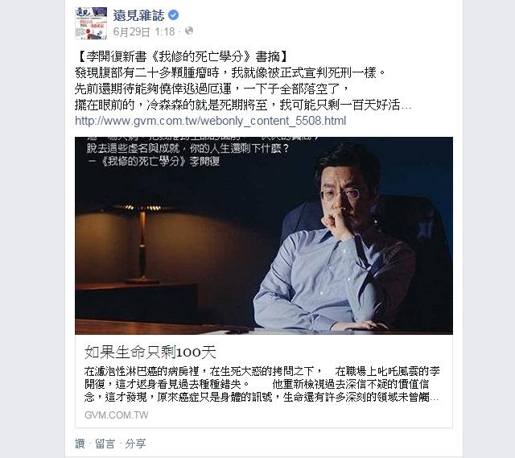515x458 pixels.
Task: Click 讚 to like the post
Action: point(80,444)
